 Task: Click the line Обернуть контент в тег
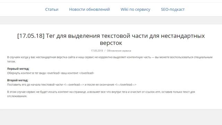click(x=51, y=73)
